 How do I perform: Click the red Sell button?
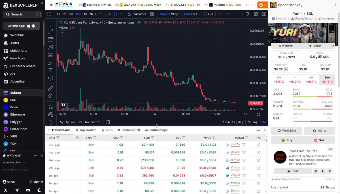pyautogui.click(x=319, y=140)
